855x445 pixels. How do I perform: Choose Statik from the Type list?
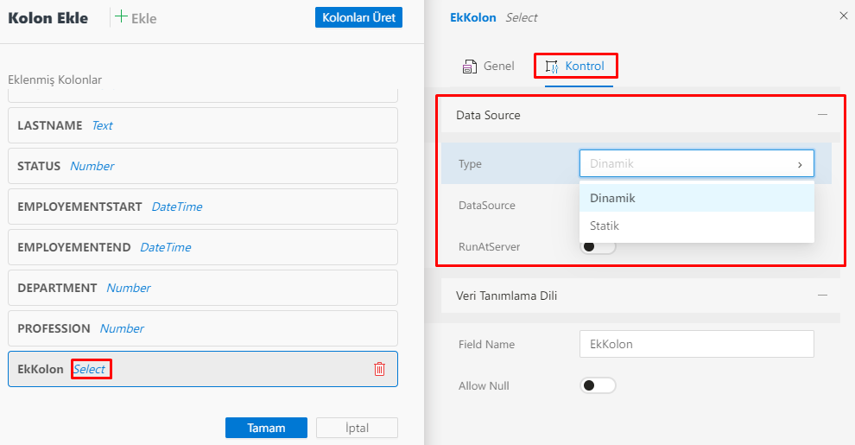click(605, 226)
